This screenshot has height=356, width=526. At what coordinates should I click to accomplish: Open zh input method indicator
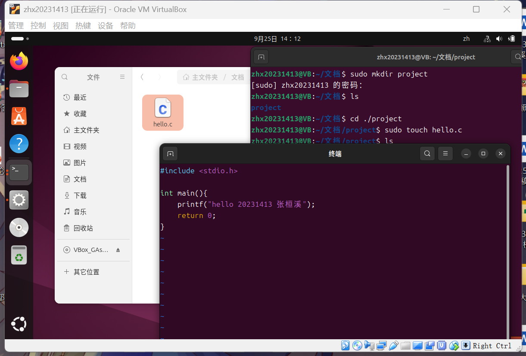(466, 39)
